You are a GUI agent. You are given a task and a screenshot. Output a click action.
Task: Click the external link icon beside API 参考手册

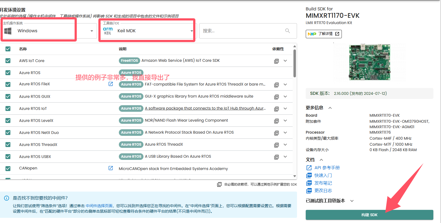click(x=309, y=168)
